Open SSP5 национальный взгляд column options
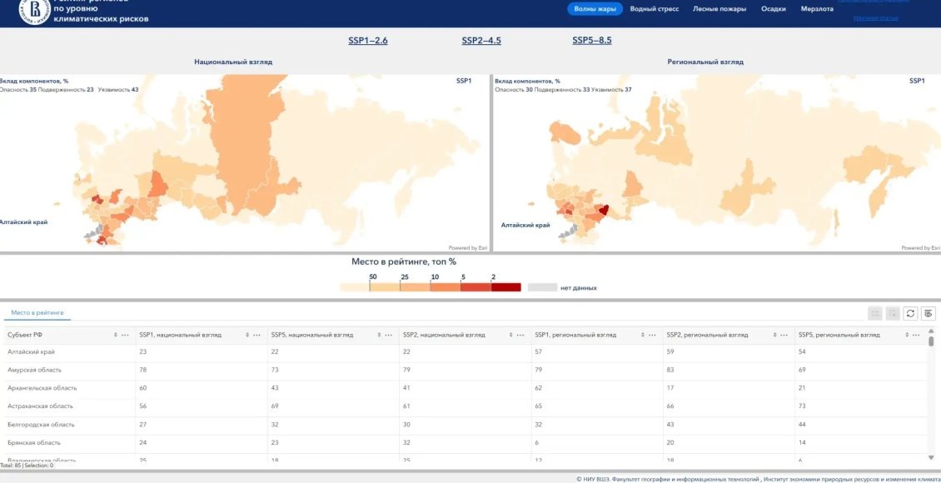 tap(388, 335)
